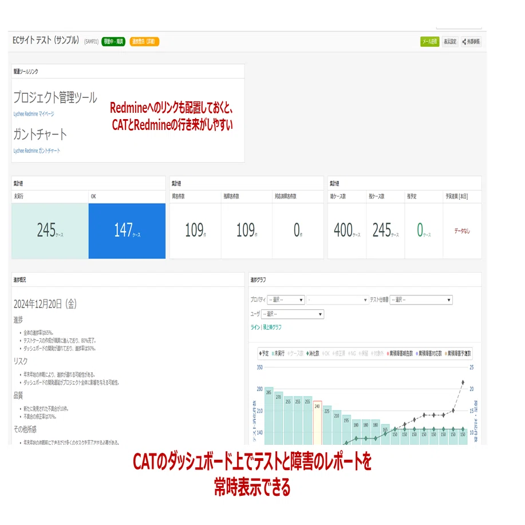Screen dimensions: 525x525
Task: Open the プロパティ dropdown
Action: (x=286, y=299)
